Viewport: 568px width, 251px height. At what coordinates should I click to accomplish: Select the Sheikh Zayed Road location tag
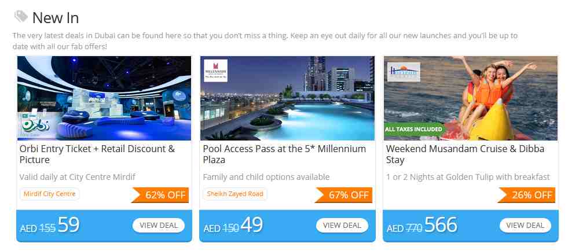coord(234,194)
